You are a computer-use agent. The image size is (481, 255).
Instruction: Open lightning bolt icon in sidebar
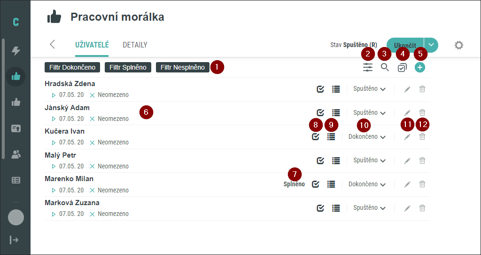point(16,51)
